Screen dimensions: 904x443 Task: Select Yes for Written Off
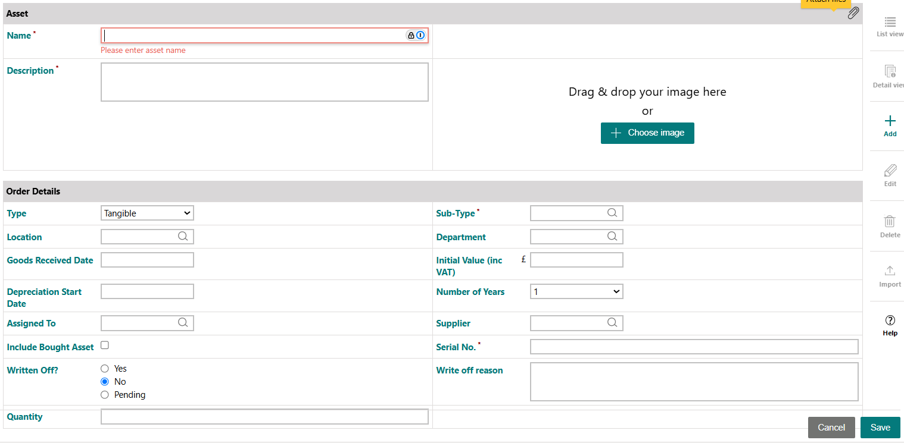click(105, 369)
